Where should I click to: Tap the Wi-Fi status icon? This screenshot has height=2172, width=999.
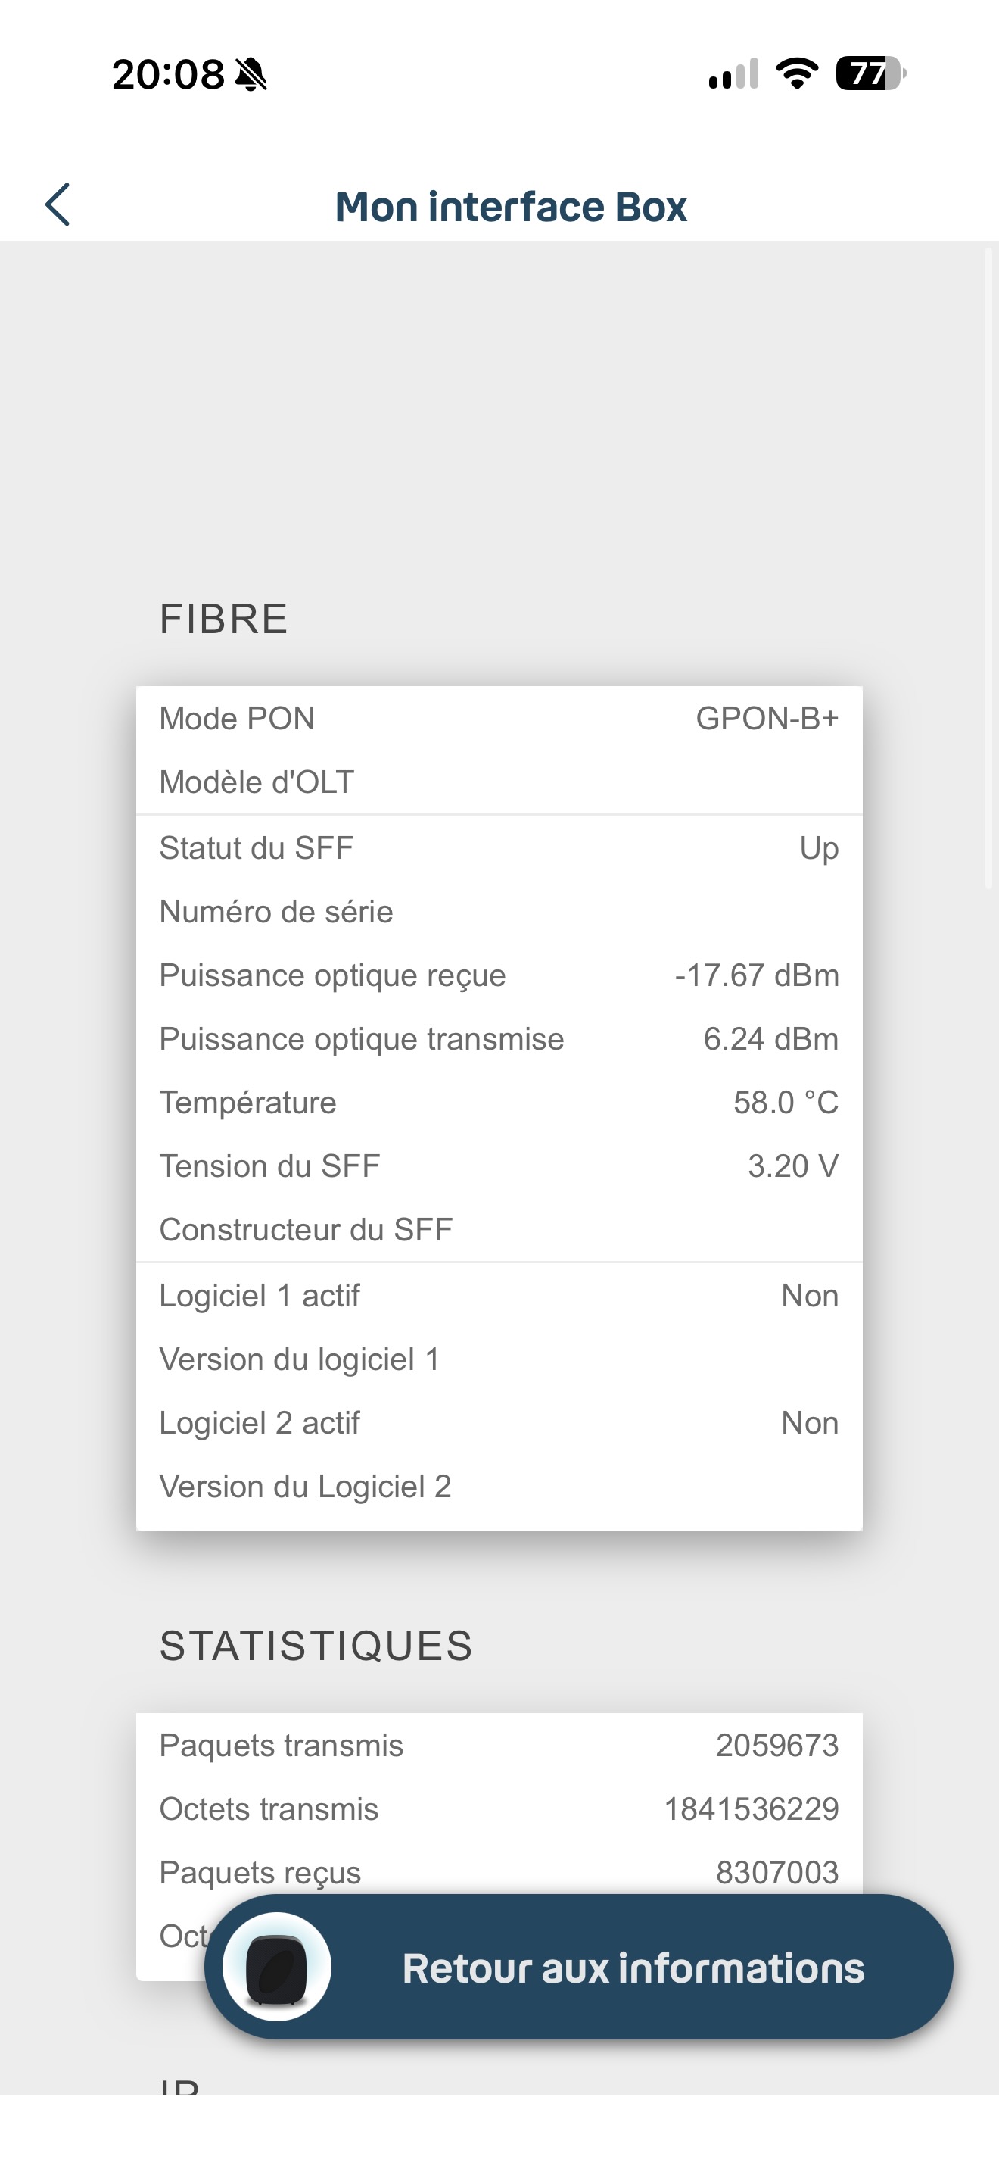coord(797,73)
